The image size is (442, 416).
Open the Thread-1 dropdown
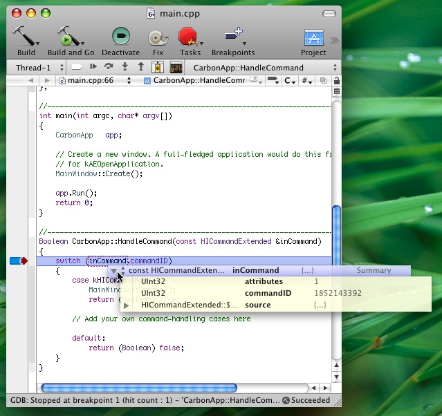tap(39, 68)
